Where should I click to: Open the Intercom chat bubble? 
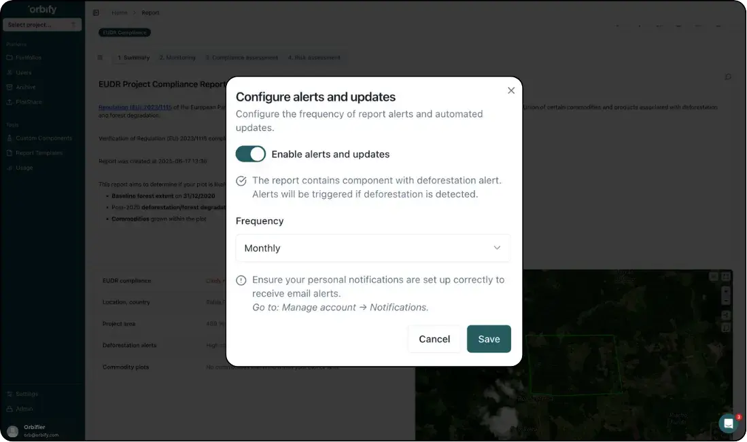pos(728,422)
